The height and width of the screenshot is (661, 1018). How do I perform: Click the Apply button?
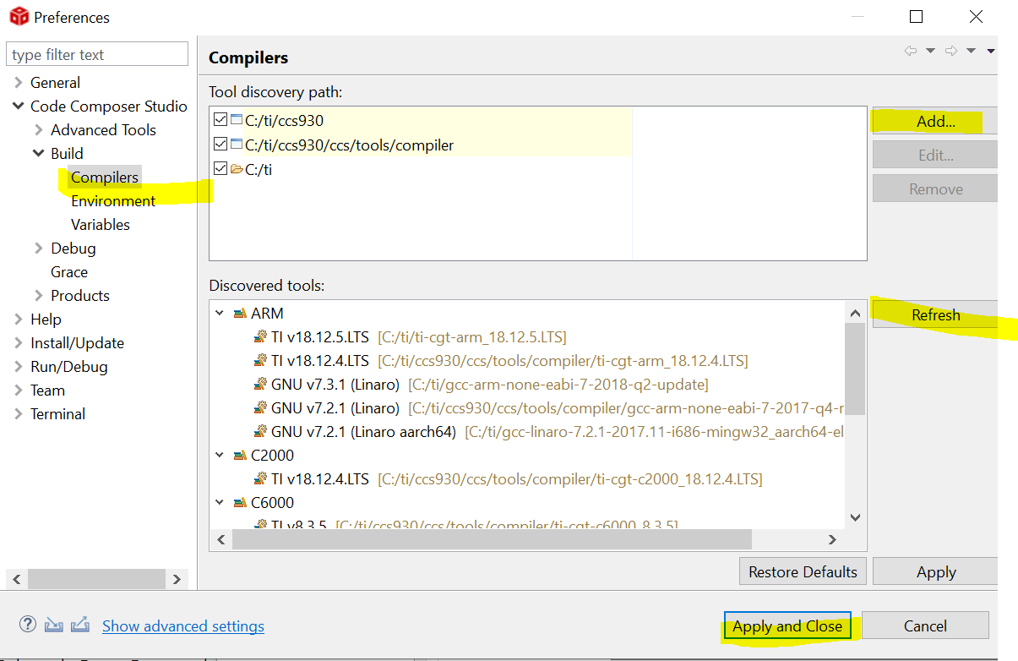click(x=935, y=572)
